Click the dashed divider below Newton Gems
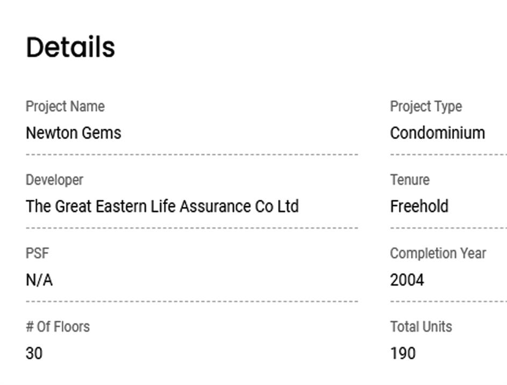 [x=191, y=155]
